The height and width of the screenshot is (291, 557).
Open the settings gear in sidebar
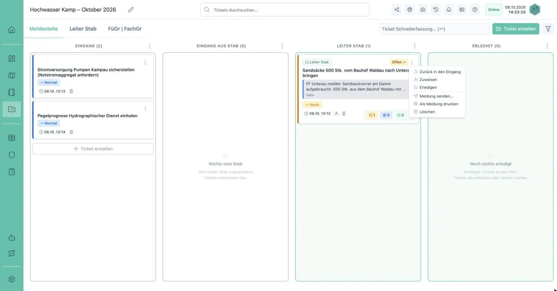coord(12,279)
